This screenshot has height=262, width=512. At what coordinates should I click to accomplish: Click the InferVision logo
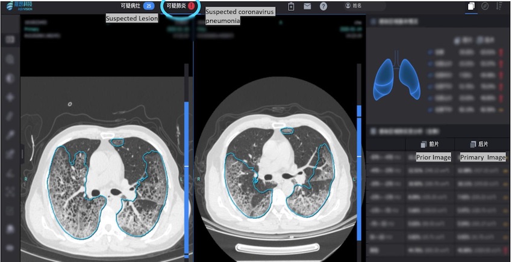(x=19, y=6)
